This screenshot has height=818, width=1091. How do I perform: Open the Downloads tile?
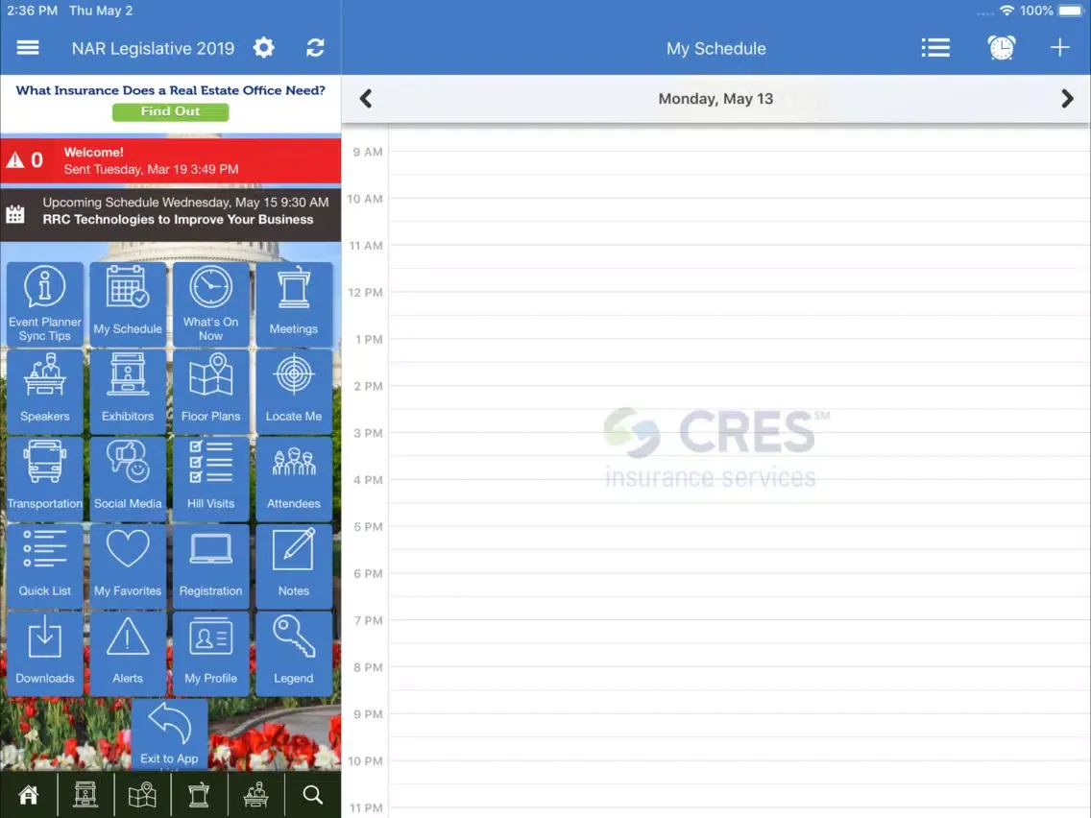point(45,655)
